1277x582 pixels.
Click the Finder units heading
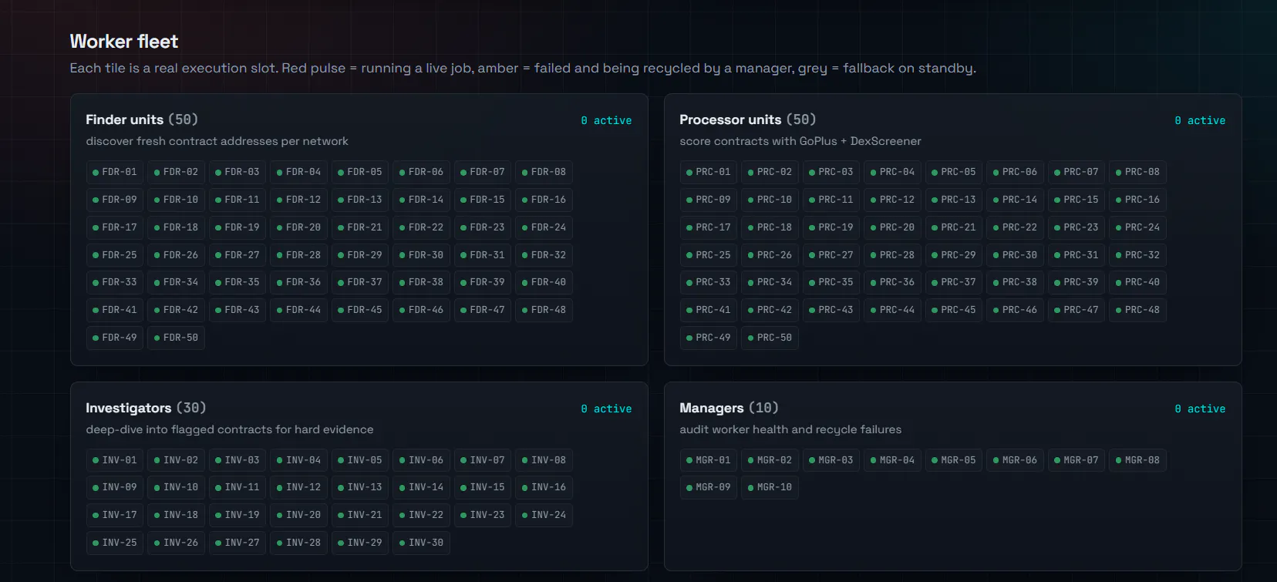point(142,119)
